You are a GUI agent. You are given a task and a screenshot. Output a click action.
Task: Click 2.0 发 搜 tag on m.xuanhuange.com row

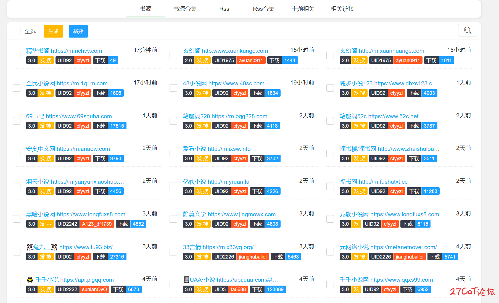pyautogui.click(x=353, y=60)
